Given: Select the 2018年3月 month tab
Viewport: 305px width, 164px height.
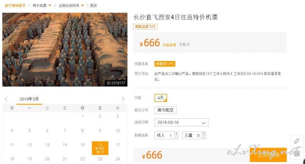Looking at the screenshot, I should pos(29,99).
